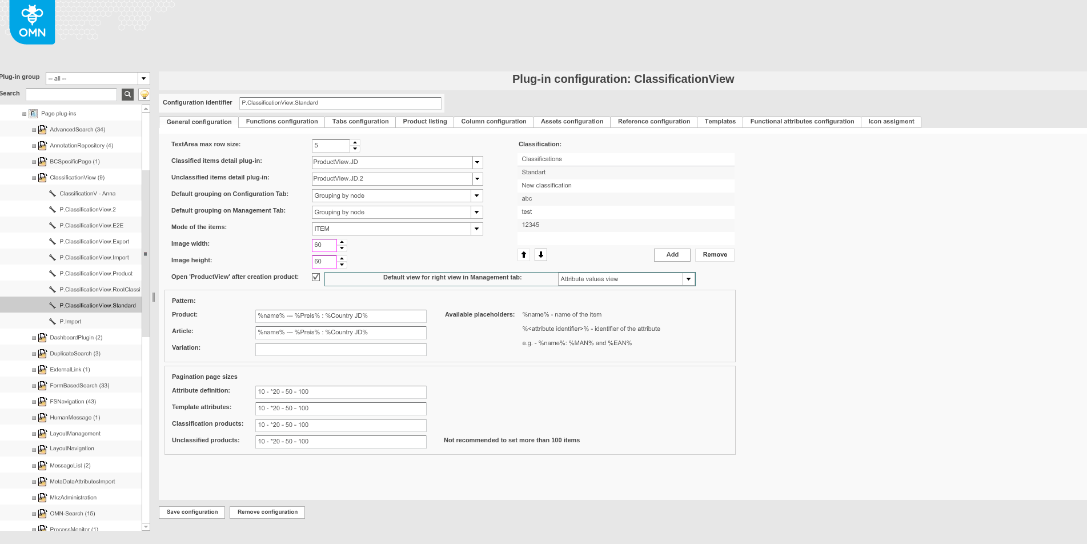Click the OMN bee logo
The height and width of the screenshot is (544, 1087).
coord(31,22)
